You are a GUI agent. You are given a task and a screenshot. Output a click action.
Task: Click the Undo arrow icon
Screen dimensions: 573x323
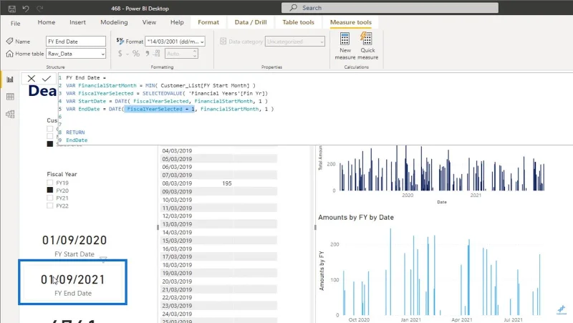pos(26,9)
